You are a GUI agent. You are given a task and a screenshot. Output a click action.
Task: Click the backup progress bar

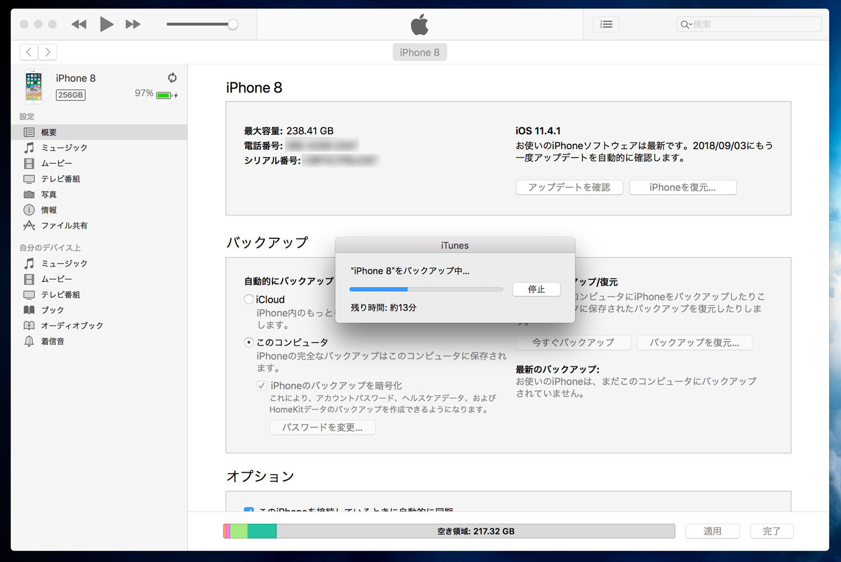click(x=426, y=289)
